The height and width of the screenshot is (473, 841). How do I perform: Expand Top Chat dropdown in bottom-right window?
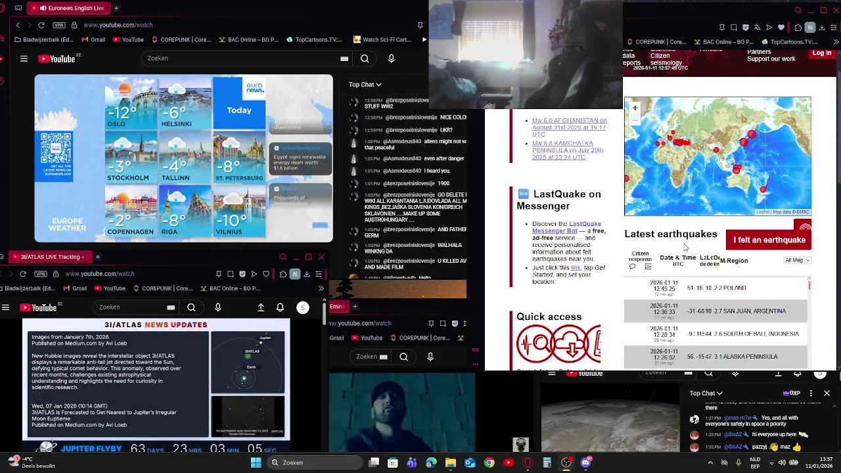pyautogui.click(x=706, y=393)
